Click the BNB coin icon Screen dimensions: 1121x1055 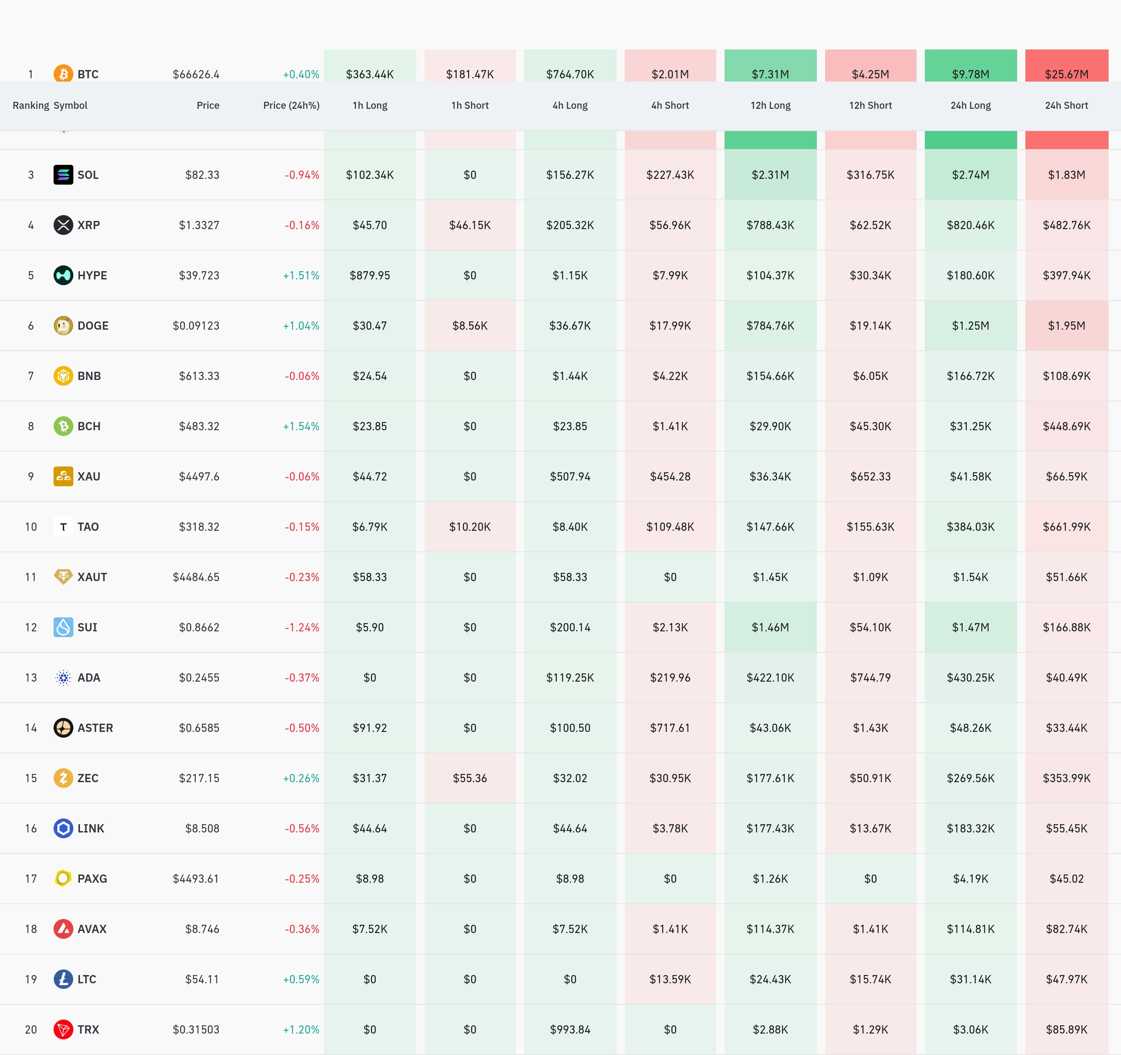tap(63, 375)
